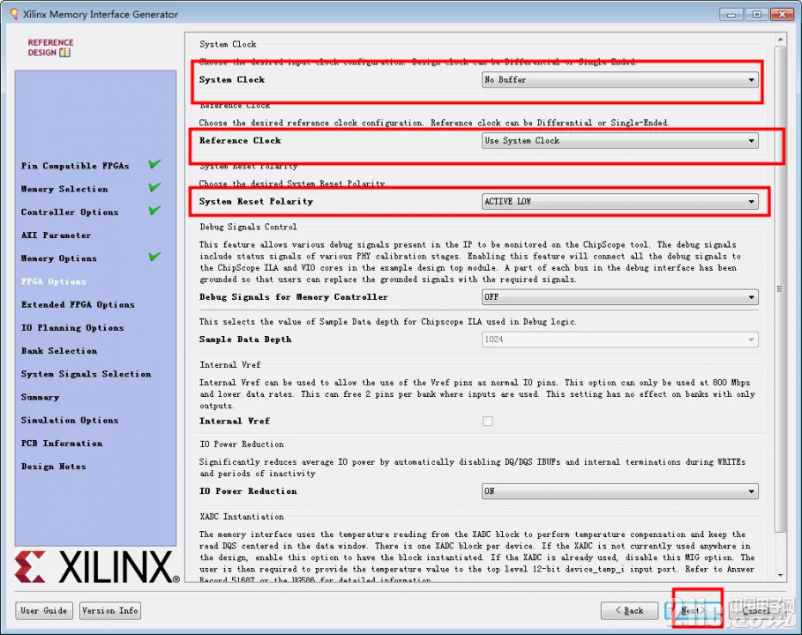Click the Back button

tap(629, 610)
